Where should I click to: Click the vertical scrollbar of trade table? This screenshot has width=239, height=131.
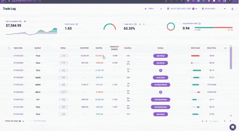coord(231,58)
